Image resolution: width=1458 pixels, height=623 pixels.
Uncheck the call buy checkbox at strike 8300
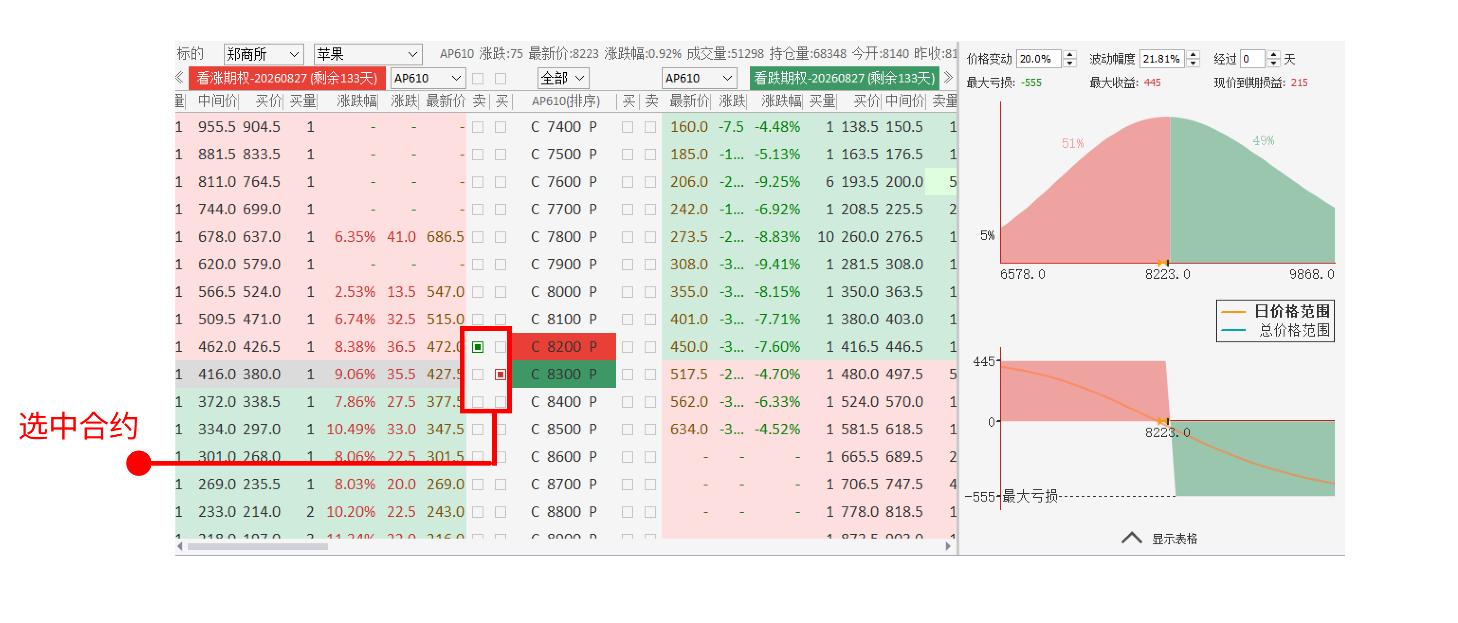coord(501,375)
